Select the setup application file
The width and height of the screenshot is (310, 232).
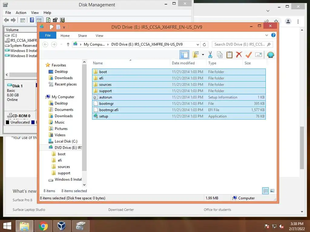(x=179, y=116)
